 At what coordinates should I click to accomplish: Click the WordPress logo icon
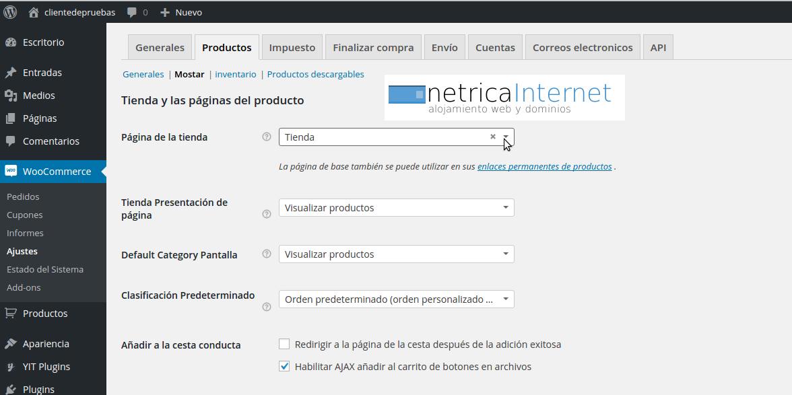(10, 12)
